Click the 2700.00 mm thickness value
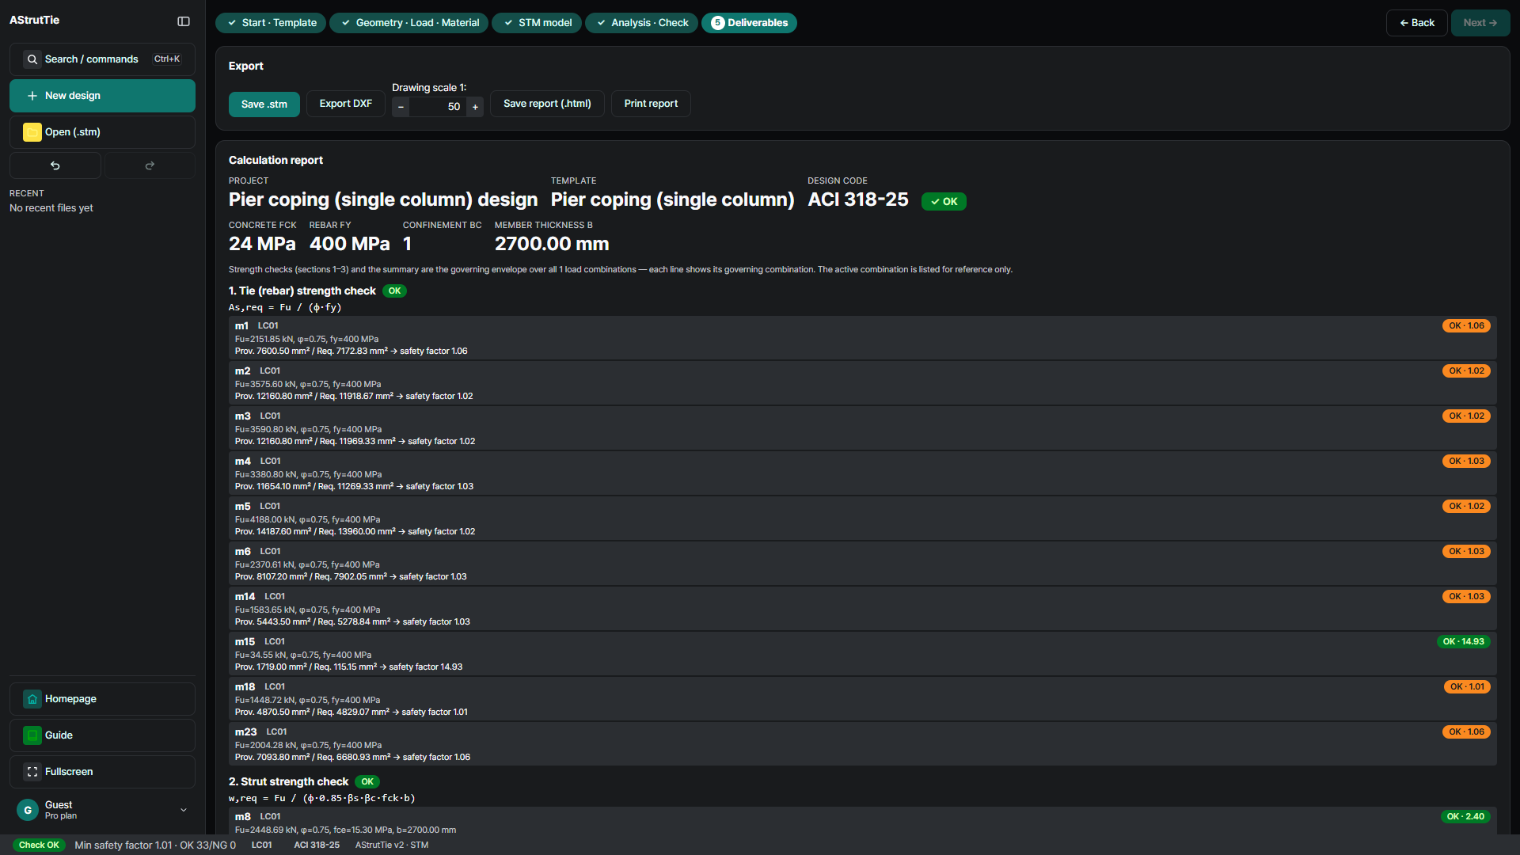 pyautogui.click(x=552, y=244)
